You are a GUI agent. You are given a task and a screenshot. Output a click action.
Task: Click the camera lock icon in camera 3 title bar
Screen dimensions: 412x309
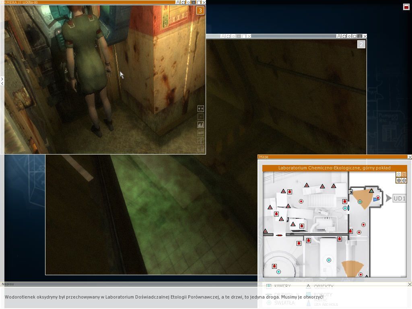click(178, 2)
